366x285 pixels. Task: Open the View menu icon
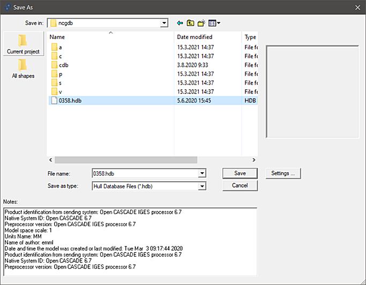(x=214, y=23)
